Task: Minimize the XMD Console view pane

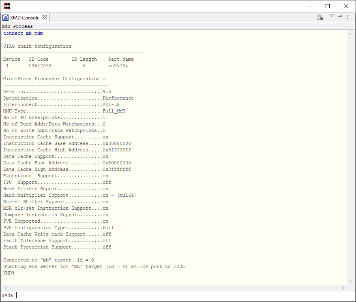Action: tap(340, 16)
